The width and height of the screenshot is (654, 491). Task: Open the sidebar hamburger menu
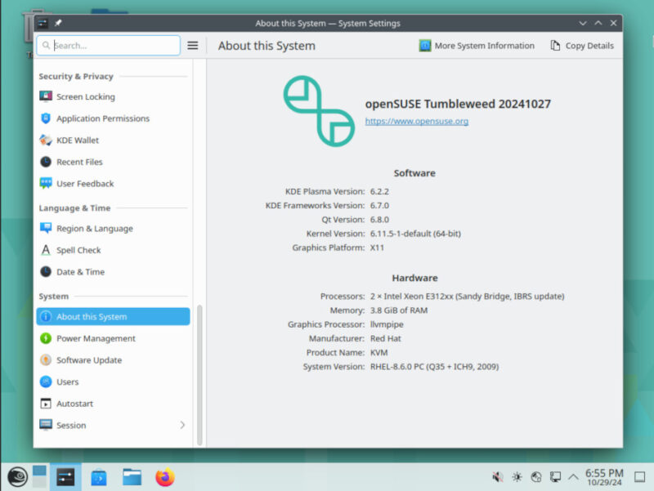tap(192, 45)
